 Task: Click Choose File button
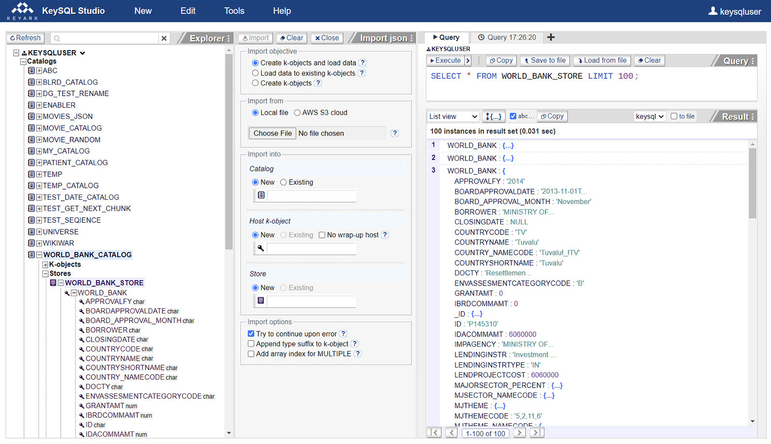point(272,133)
